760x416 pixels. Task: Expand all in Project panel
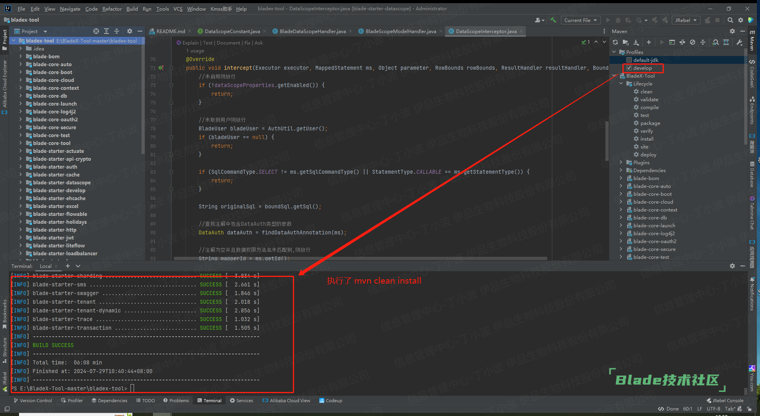106,31
